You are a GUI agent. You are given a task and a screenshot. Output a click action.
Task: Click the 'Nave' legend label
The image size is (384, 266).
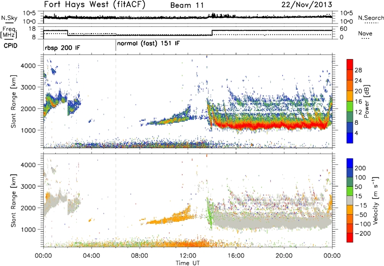(x=365, y=33)
